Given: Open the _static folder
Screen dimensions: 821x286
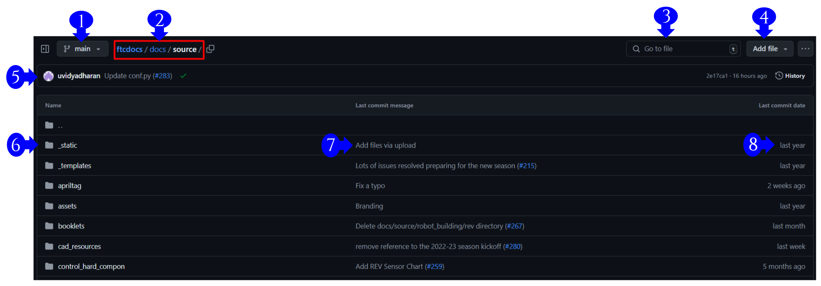Looking at the screenshot, I should click(x=68, y=145).
